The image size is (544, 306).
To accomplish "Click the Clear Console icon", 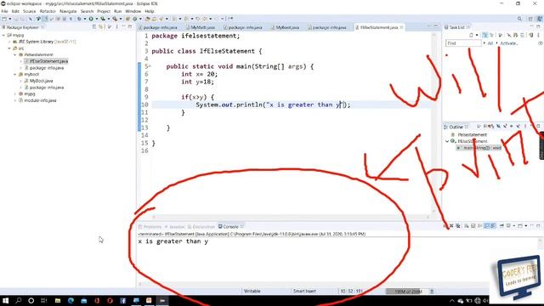I will 467,226.
